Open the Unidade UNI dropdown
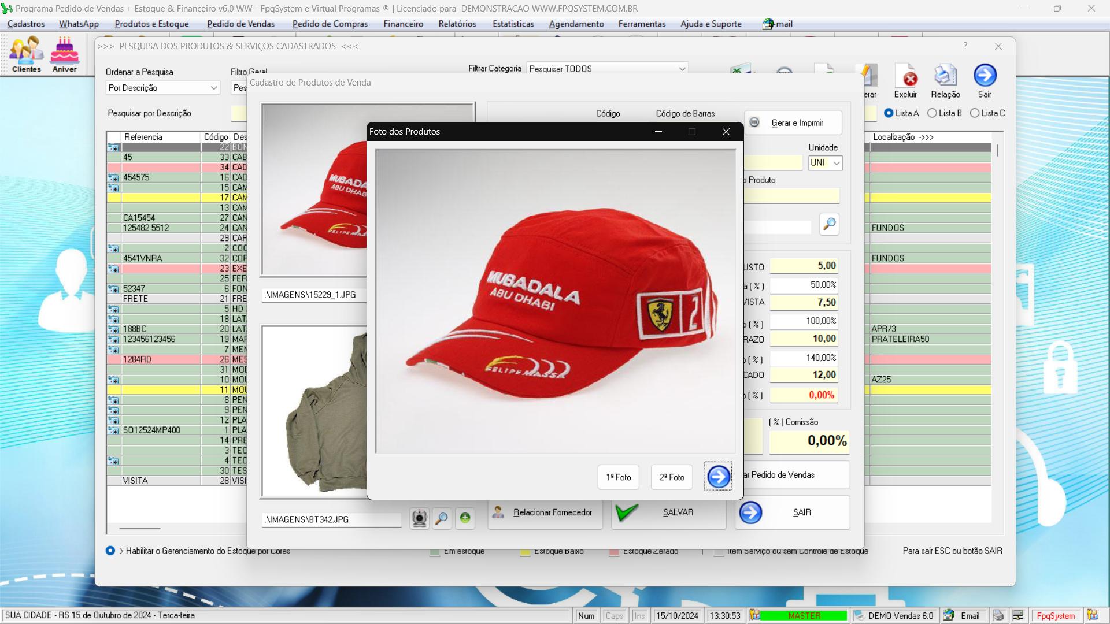1110x624 pixels. (x=825, y=162)
